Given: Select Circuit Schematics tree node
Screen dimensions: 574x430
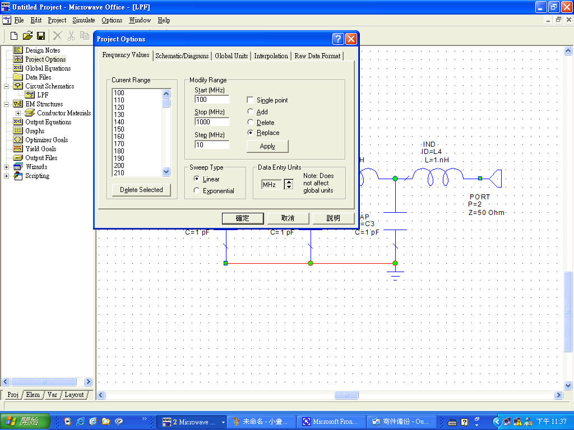Looking at the screenshot, I should pyautogui.click(x=50, y=86).
